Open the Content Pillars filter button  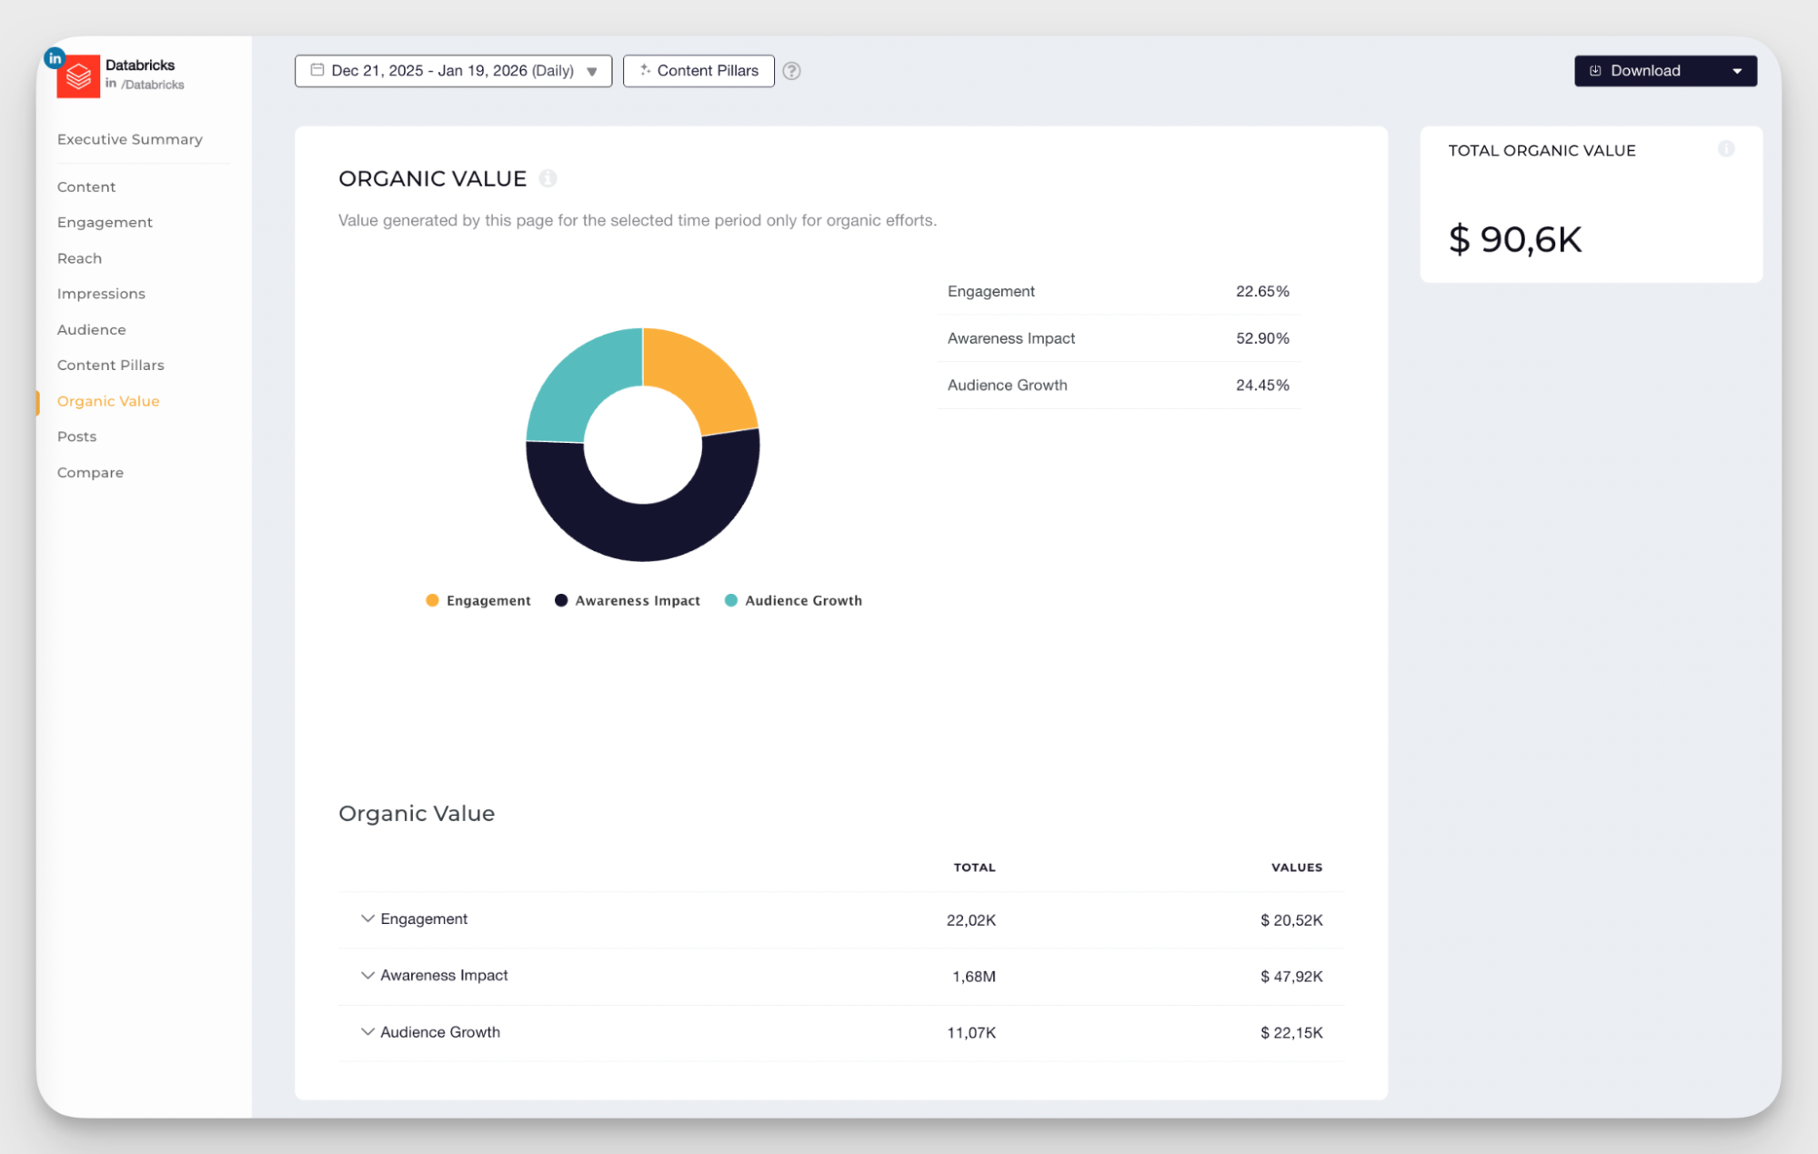(698, 70)
